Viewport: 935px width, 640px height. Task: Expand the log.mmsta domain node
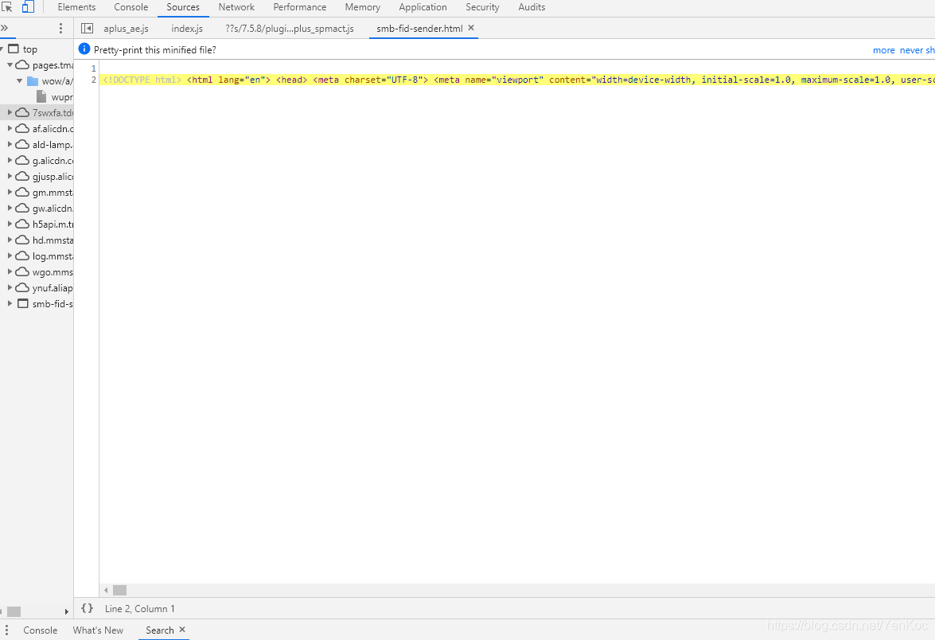[x=10, y=256]
